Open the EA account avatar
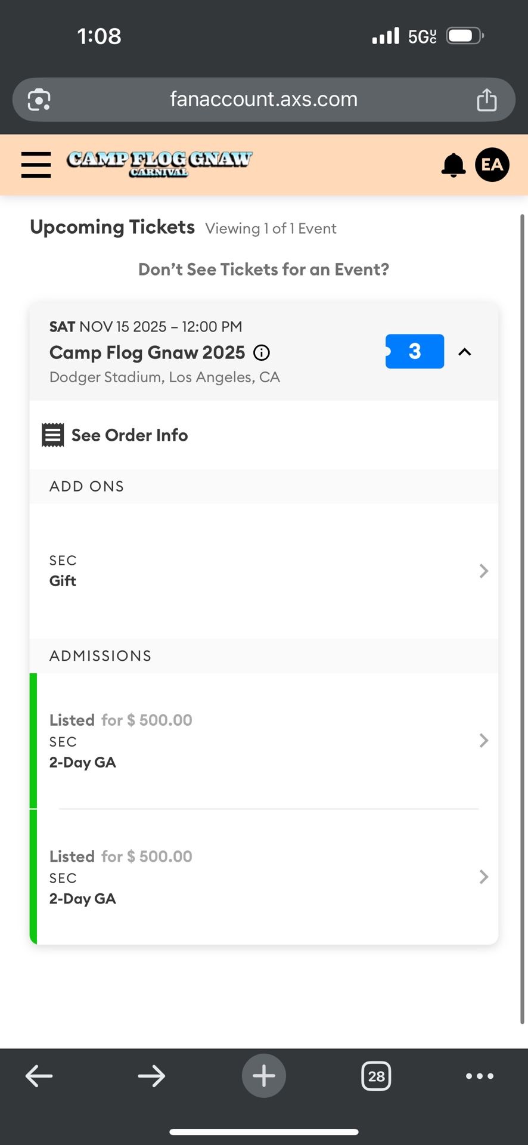 coord(492,165)
